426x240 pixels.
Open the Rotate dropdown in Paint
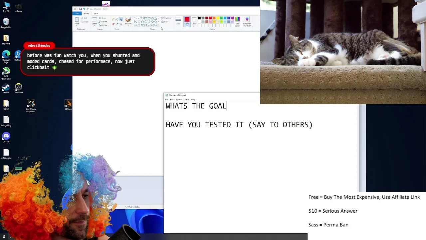click(x=104, y=25)
